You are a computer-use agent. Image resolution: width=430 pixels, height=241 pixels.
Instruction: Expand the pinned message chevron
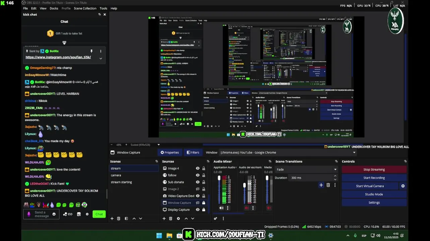101,58
